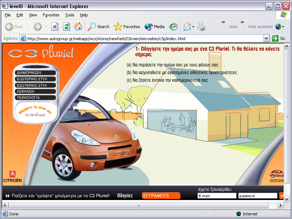Open the Media globe icon
Image resolution: width=292 pixels, height=219 pixels.
tap(149, 27)
